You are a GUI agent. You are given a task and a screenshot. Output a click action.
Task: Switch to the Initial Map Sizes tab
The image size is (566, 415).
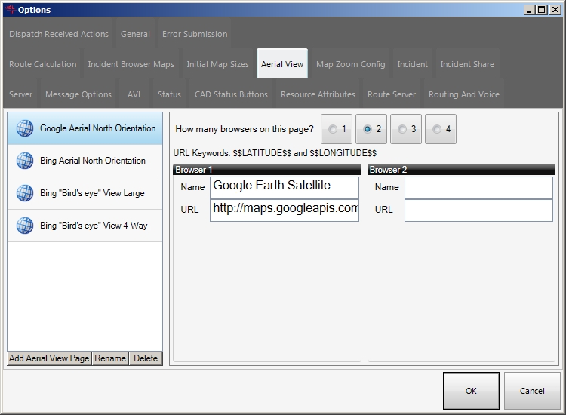click(217, 64)
